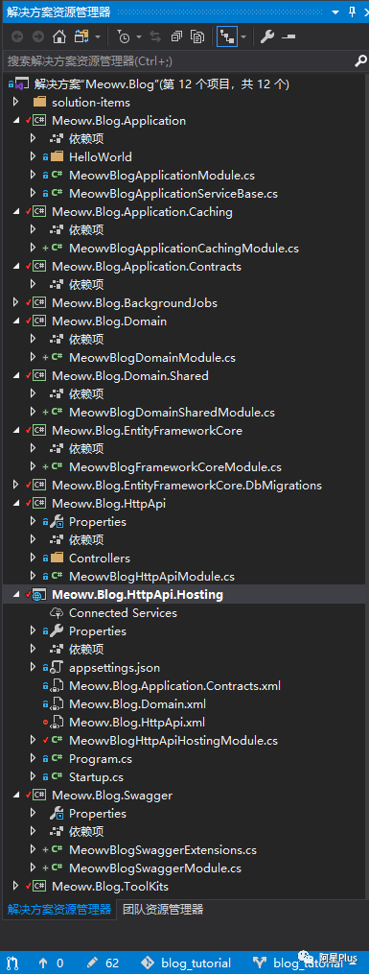Open the window position dropdown in the title bar
Viewport: 369px width, 975px height.
pos(336,12)
